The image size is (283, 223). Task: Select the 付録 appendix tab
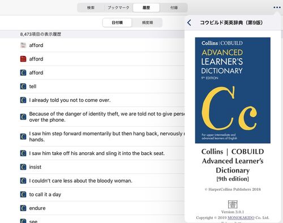tap(174, 8)
